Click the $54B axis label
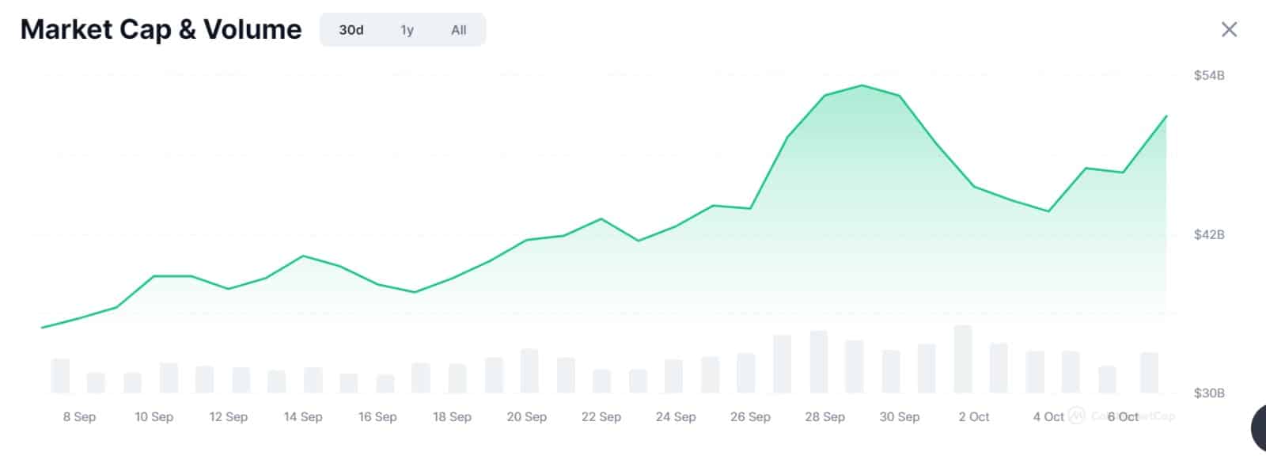This screenshot has height=467, width=1266. click(1209, 76)
